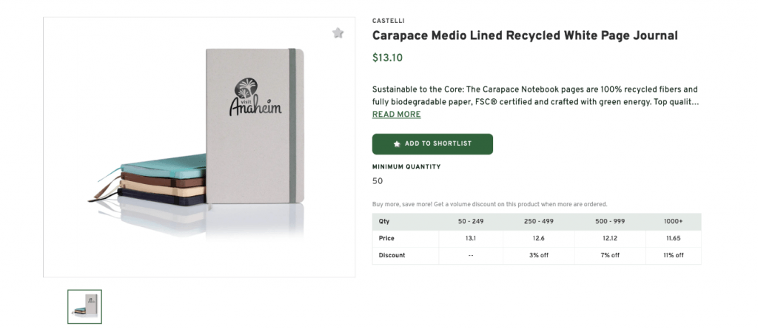Select the 50 - 249 quantity tier header
Screen dimensions: 758x329
[x=471, y=222]
